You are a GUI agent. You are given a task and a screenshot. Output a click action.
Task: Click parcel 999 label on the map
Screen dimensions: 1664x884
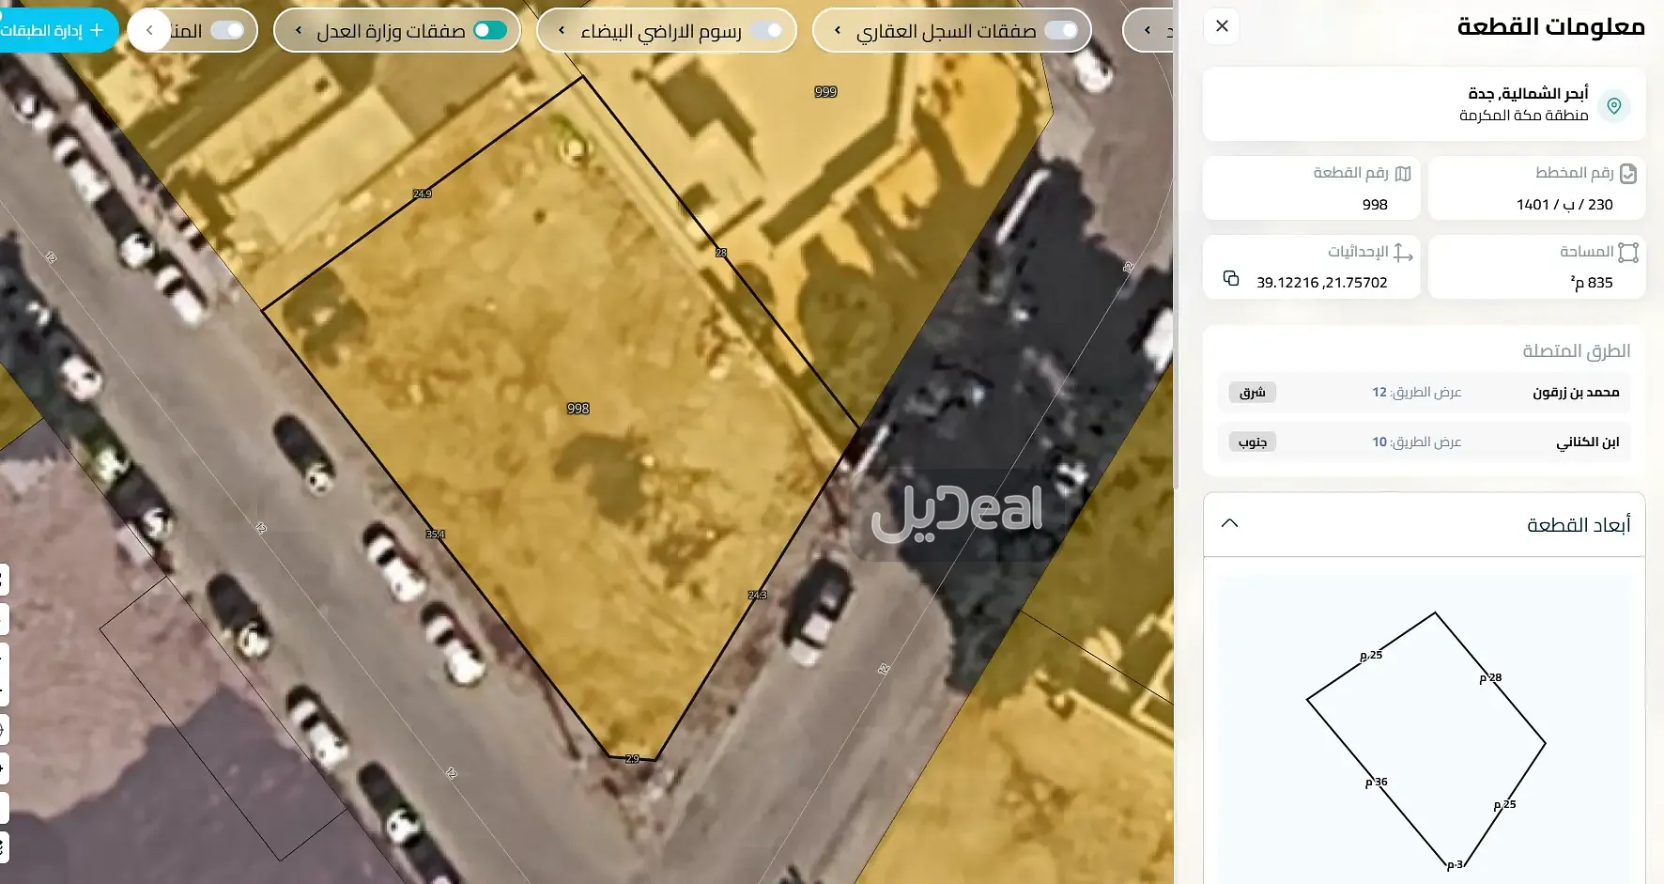click(x=825, y=92)
